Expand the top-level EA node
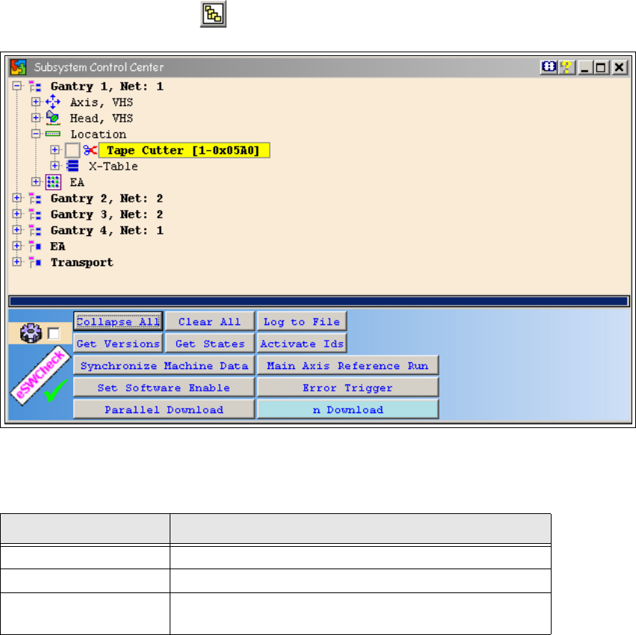Image resolution: width=636 pixels, height=635 pixels. (16, 246)
